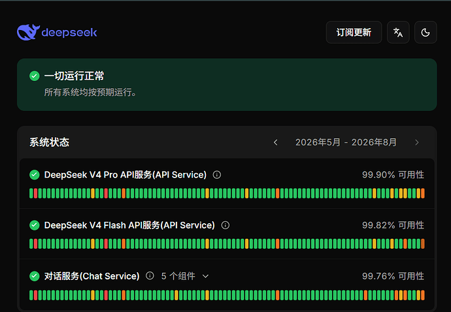Click status check icon for V4 Pro API

point(35,175)
